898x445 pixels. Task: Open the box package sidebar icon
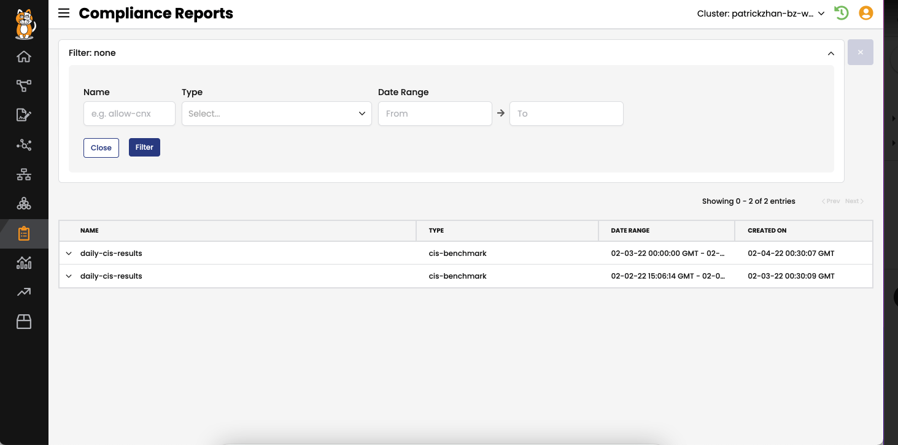point(24,322)
